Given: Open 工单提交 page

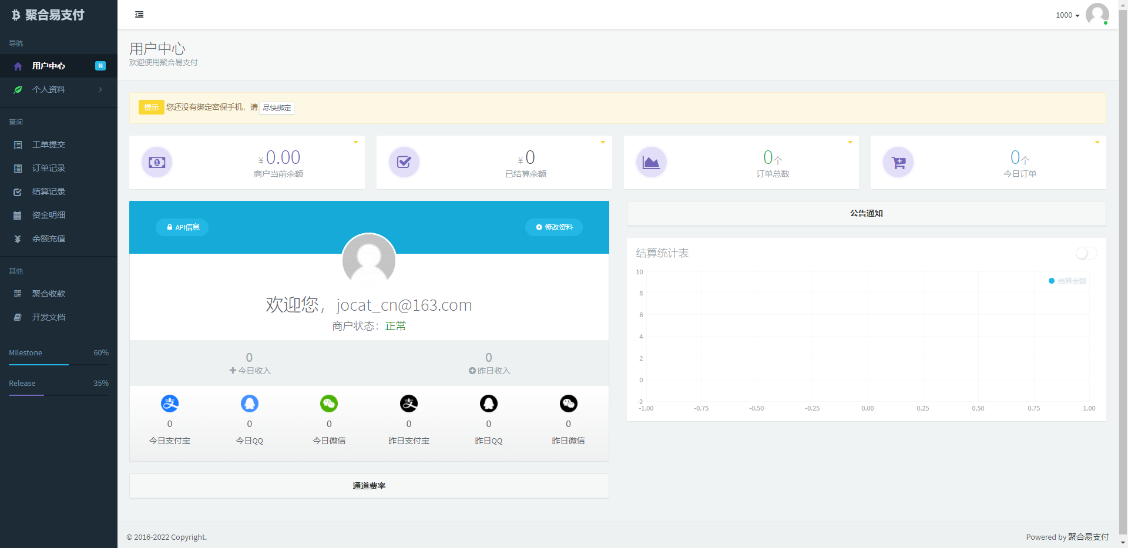Looking at the screenshot, I should coord(59,144).
